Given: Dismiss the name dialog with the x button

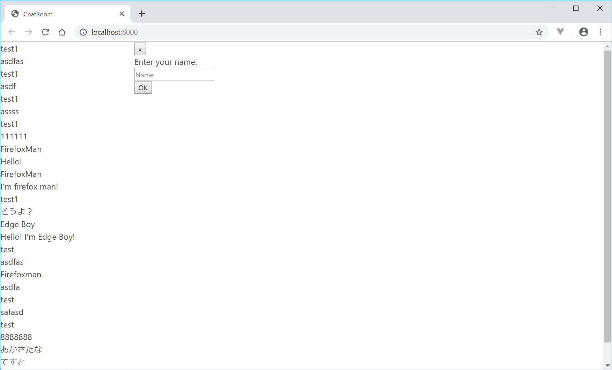Looking at the screenshot, I should point(140,49).
